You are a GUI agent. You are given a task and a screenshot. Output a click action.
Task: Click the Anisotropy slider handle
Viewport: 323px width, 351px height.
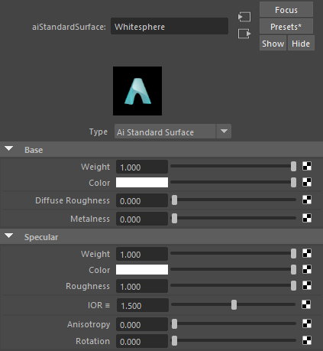[174, 323]
